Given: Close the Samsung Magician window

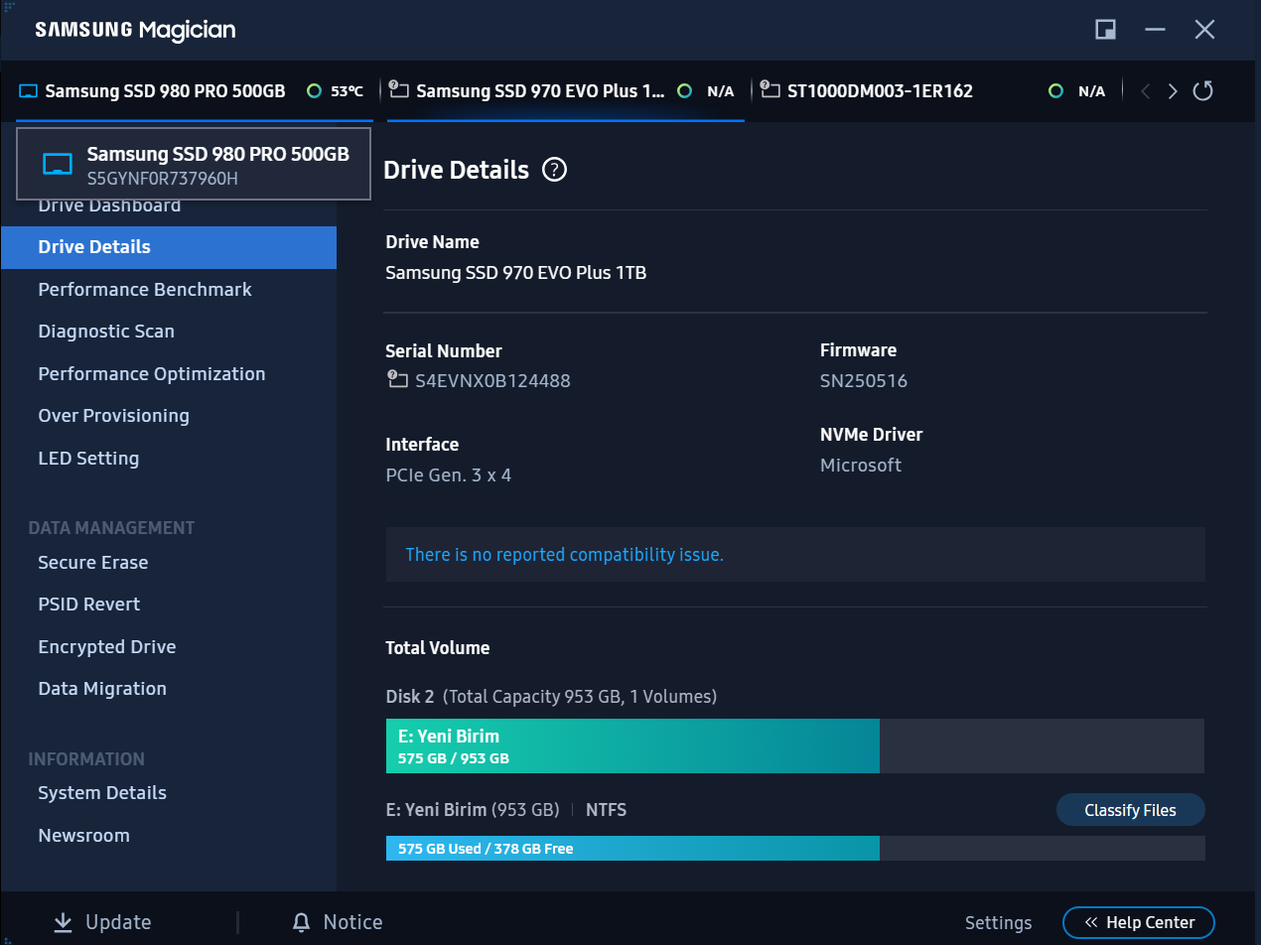Looking at the screenshot, I should point(1204,29).
